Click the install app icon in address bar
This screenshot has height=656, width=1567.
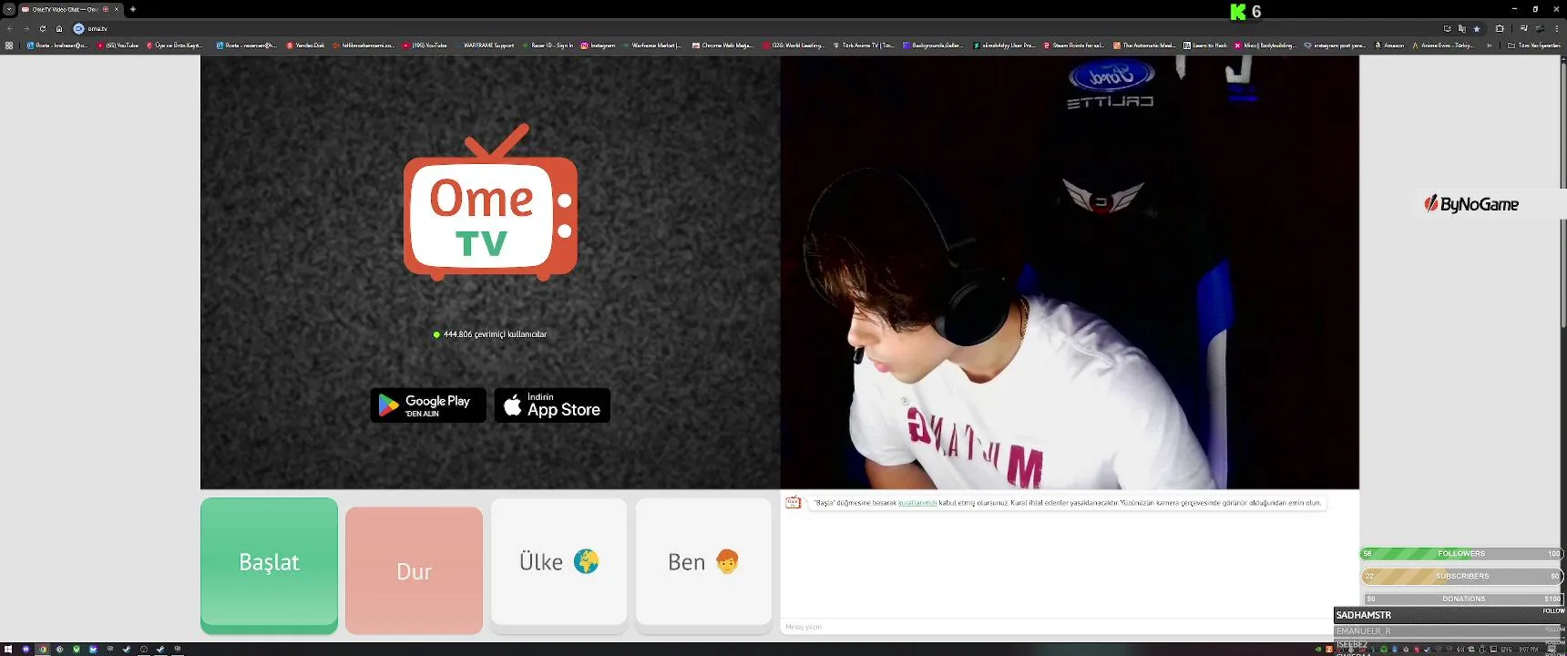[x=1447, y=28]
